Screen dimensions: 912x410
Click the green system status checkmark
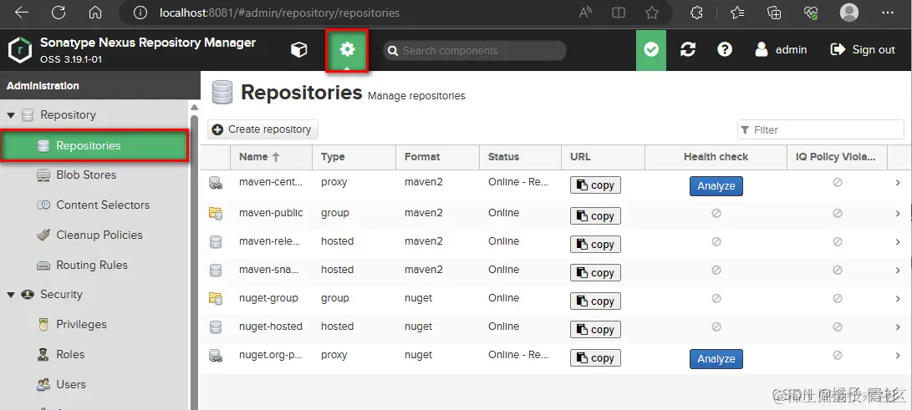pyautogui.click(x=651, y=50)
